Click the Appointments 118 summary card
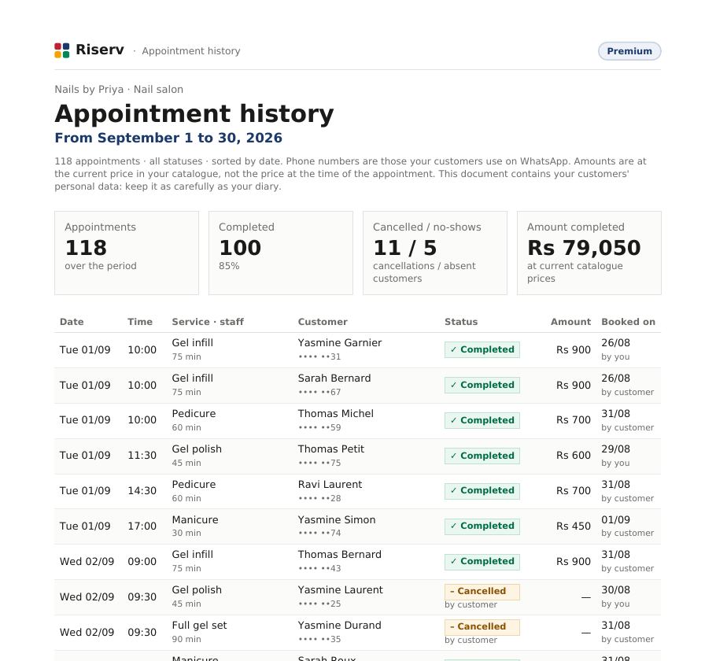 point(127,253)
